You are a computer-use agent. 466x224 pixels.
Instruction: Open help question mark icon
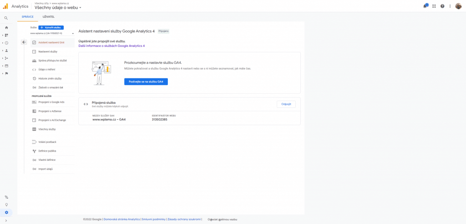[442, 6]
